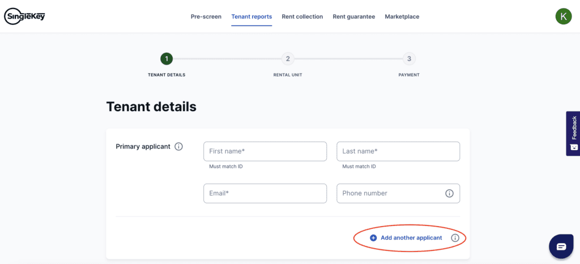This screenshot has width=580, height=264.
Task: Focus the First name input field
Action: tap(265, 151)
